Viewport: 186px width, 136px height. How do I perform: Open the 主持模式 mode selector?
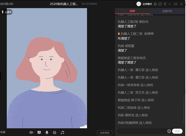(x=147, y=4)
